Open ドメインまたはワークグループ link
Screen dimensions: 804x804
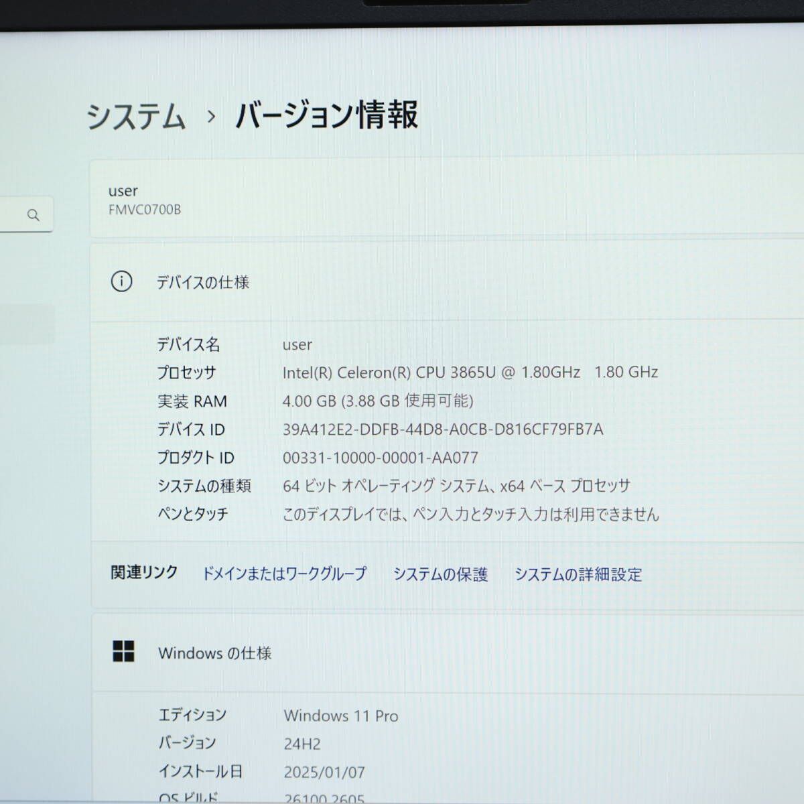pos(284,574)
